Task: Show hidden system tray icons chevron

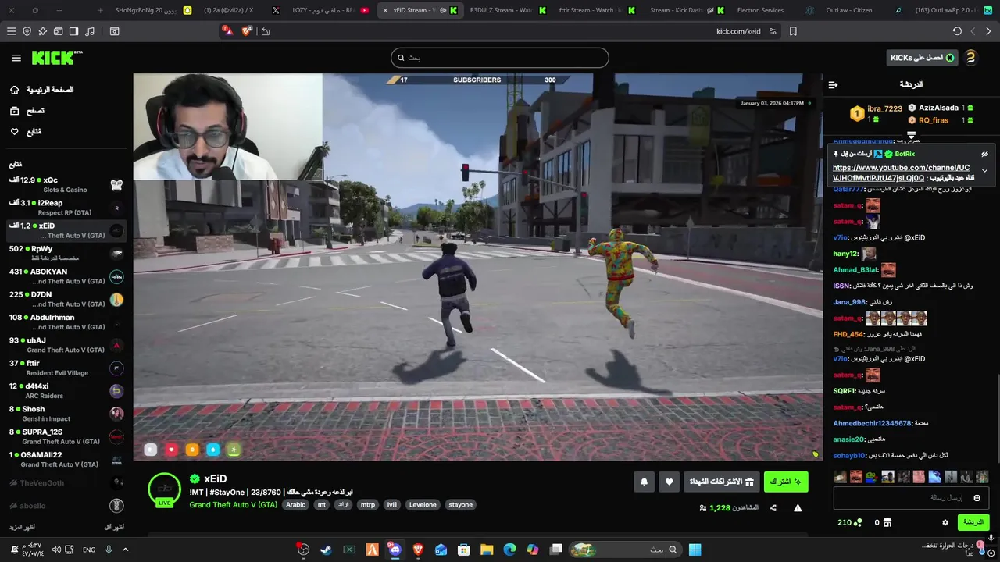Action: pos(127,550)
